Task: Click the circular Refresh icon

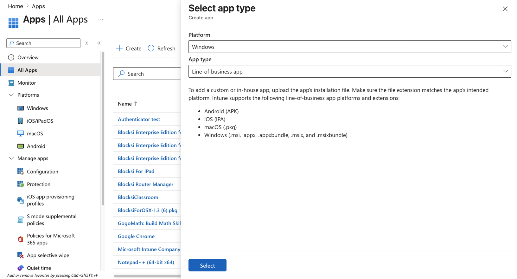Action: pos(151,48)
